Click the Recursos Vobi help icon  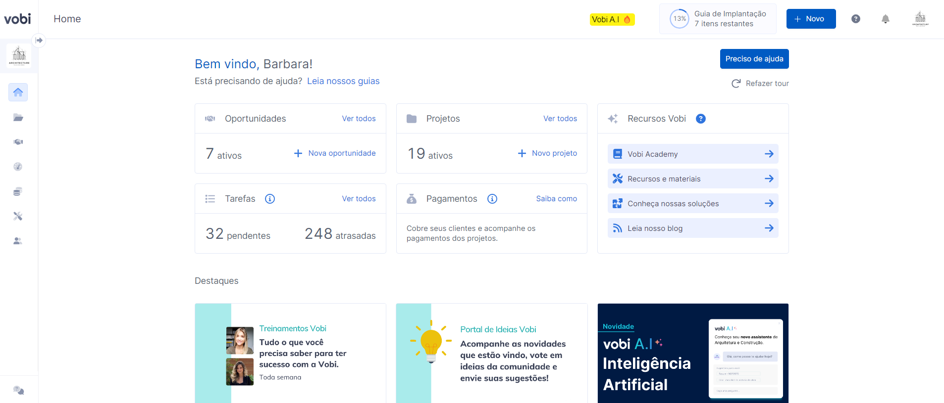point(701,119)
